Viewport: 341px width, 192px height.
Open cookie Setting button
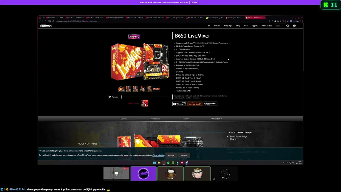pos(184,155)
